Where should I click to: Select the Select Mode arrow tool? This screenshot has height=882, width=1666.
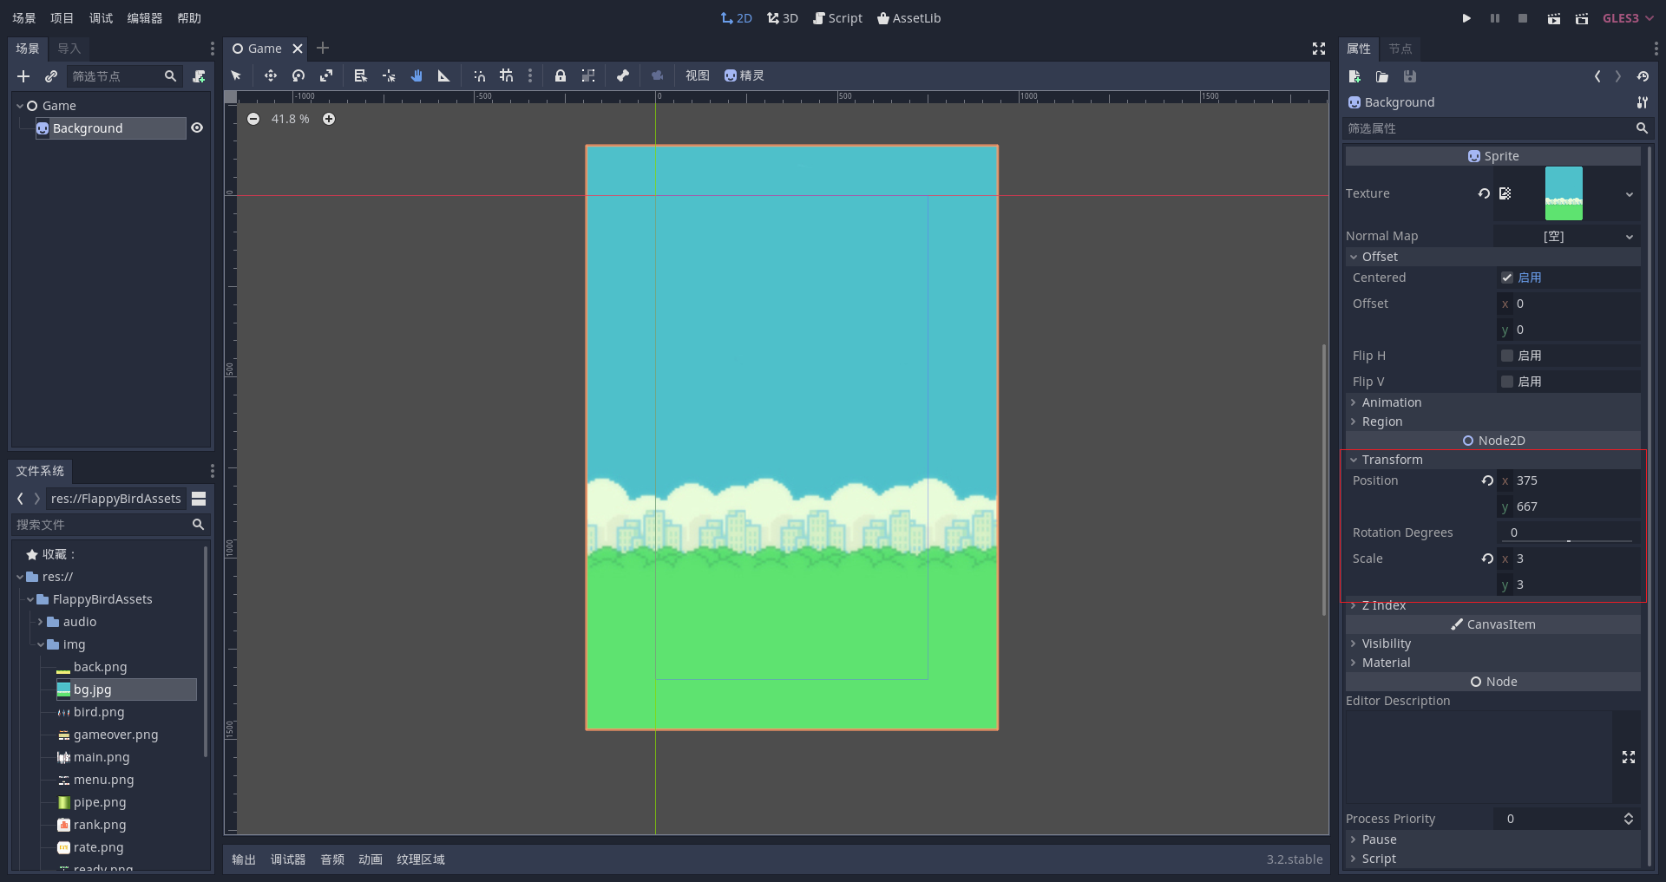tap(236, 75)
